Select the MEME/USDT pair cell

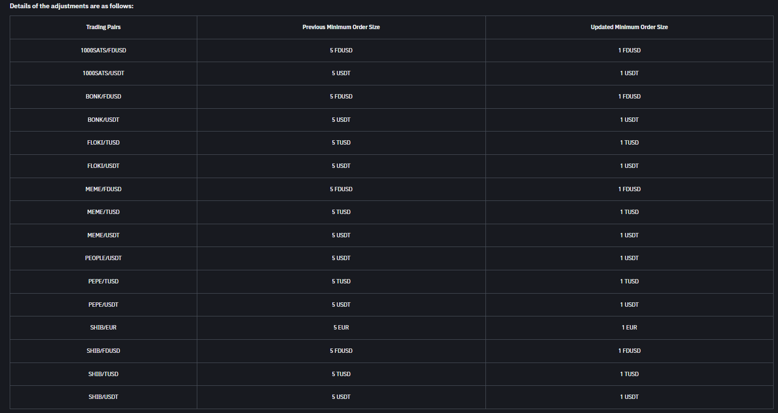[103, 235]
